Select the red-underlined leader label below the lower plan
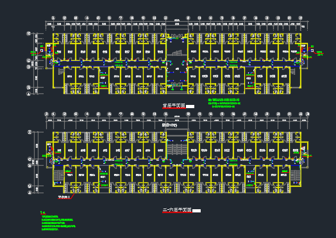Screen dimensions: 336x238 click(x=64, y=197)
